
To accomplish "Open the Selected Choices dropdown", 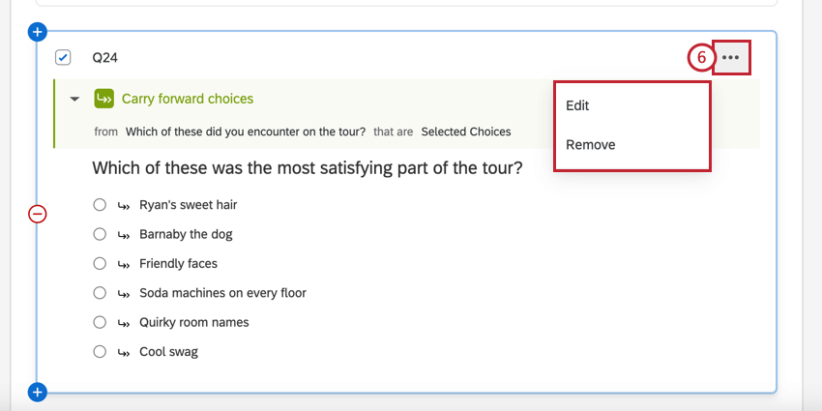I will 465,132.
